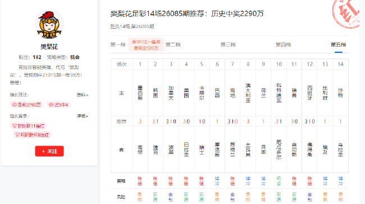
Task: Click home team 加拿大 in match 3
Action: [171, 93]
